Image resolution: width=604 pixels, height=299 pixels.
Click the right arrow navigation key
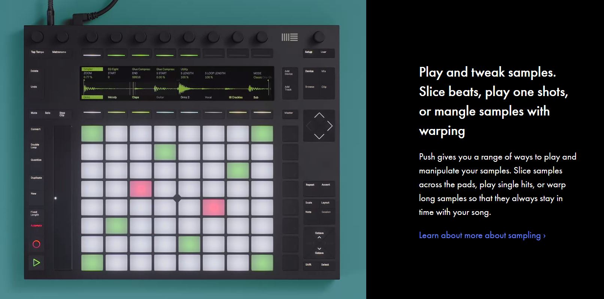click(x=330, y=126)
